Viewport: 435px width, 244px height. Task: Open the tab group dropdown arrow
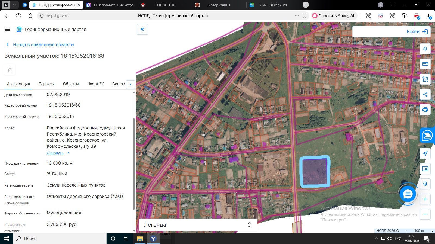(x=15, y=5)
